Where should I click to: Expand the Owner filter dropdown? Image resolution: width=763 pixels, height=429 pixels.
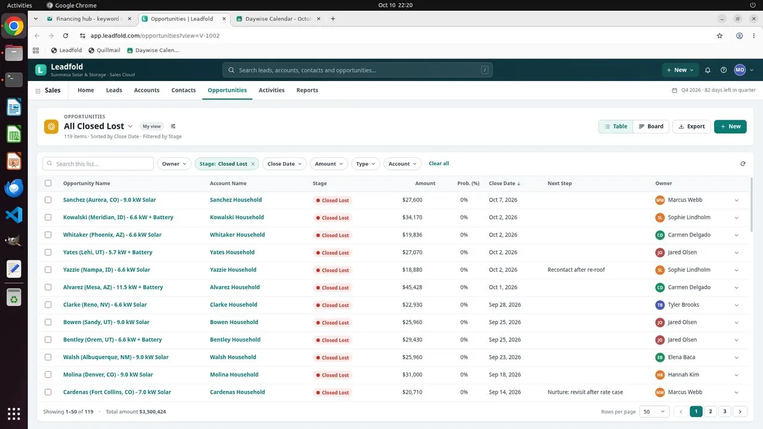click(174, 164)
